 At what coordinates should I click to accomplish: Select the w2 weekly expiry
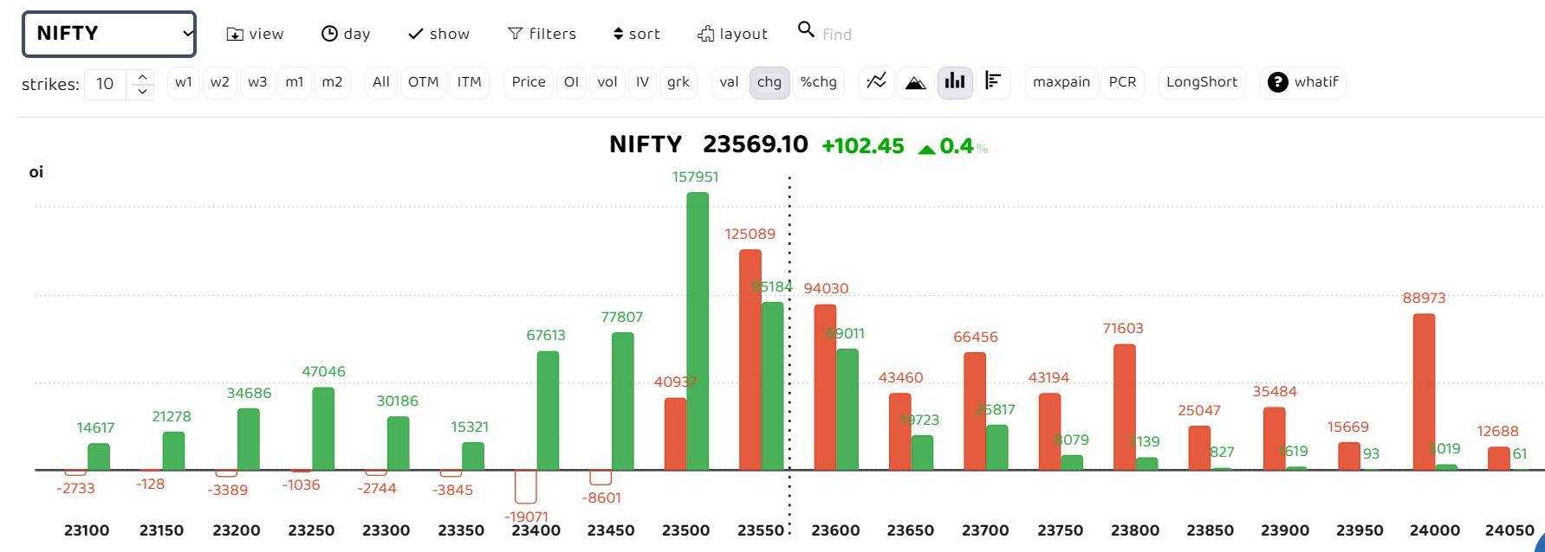click(220, 82)
